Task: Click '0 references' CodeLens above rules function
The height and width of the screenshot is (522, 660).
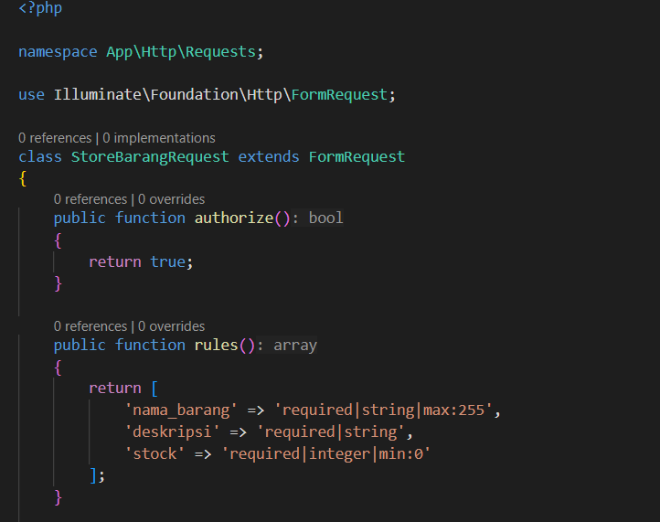Action: pos(90,326)
